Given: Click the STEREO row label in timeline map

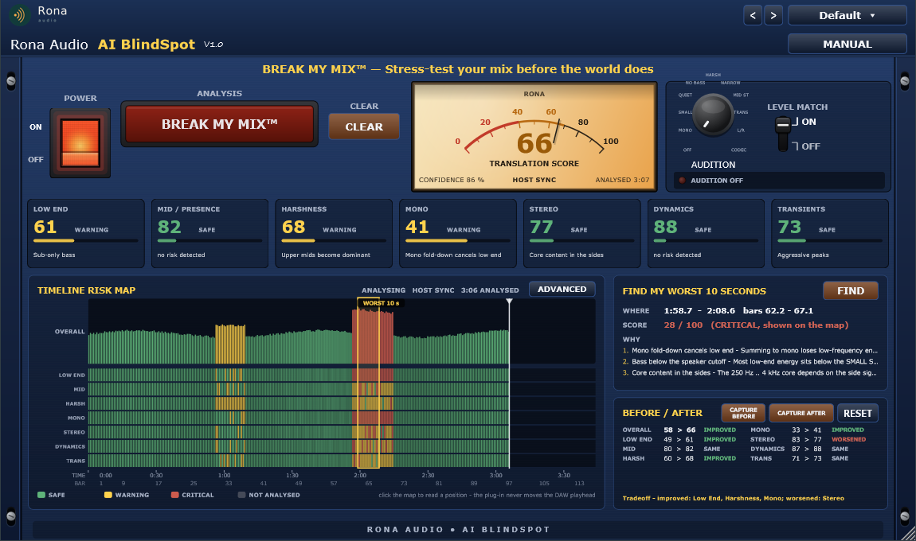Looking at the screenshot, I should [74, 433].
